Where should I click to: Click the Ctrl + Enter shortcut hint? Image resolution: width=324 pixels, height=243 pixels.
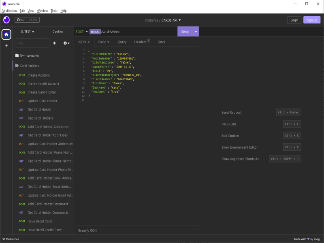(288, 113)
